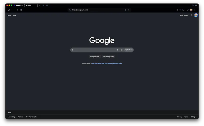The image size is (204, 126).
Task: Go forward with the forward arrow
Action: (17, 10)
